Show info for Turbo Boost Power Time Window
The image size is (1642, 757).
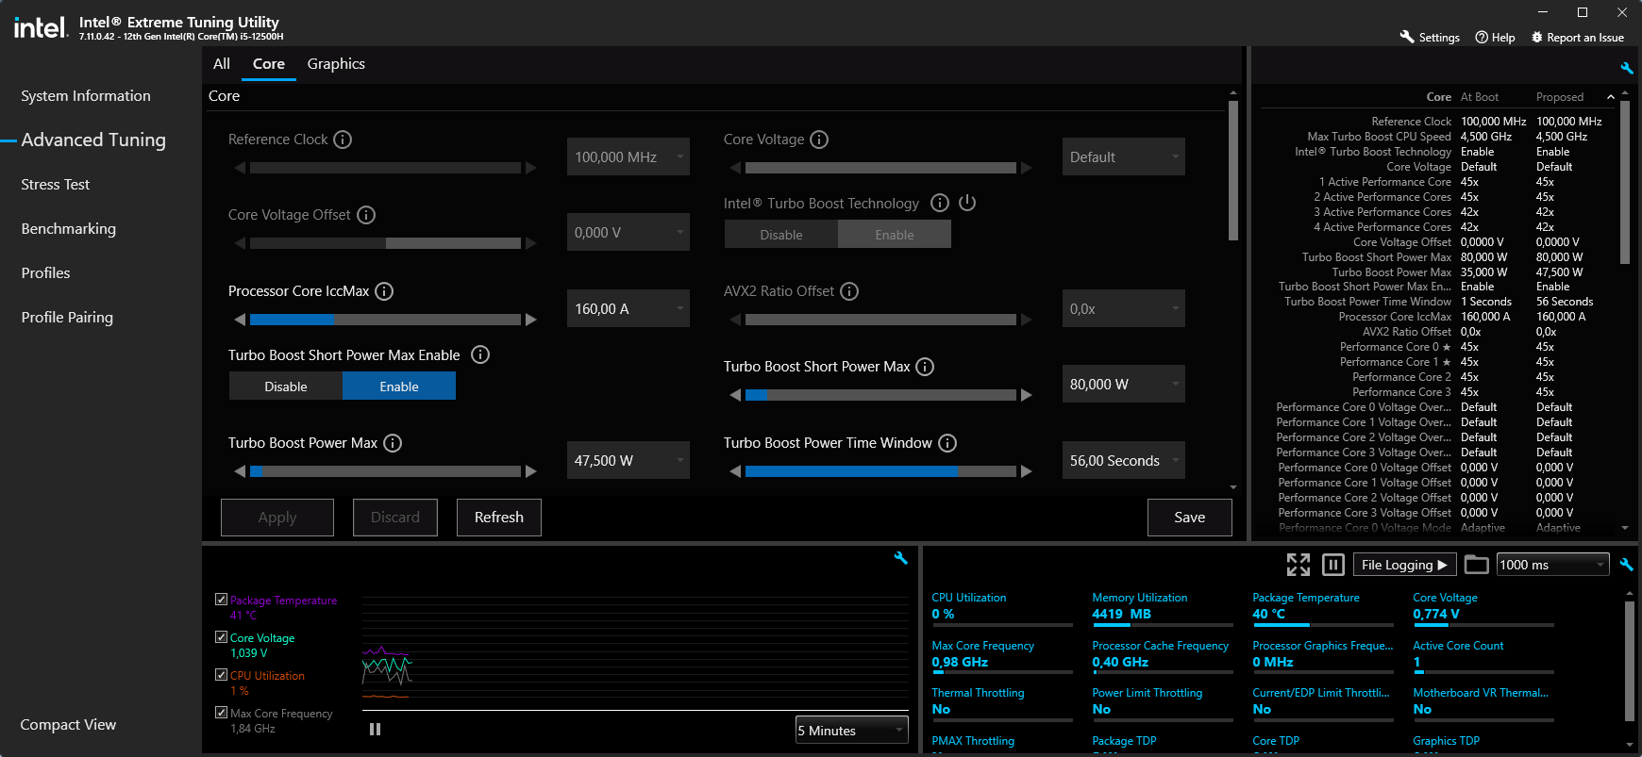coord(947,443)
